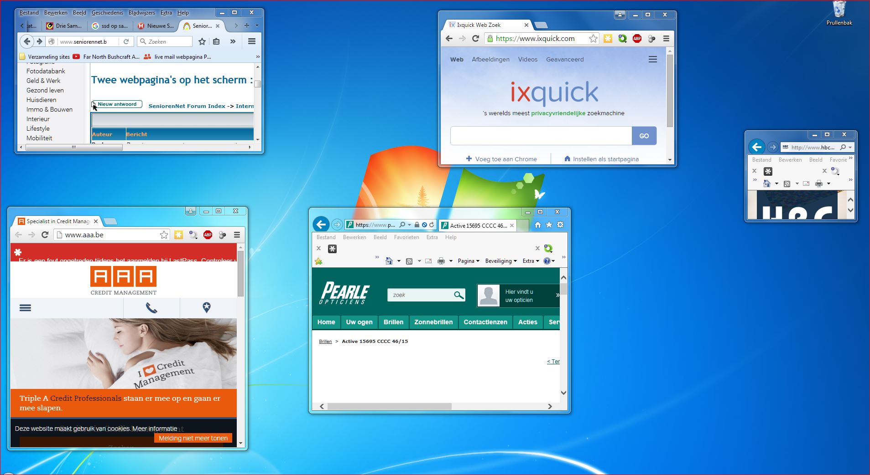Expand the Beveiliging dropdown menu
This screenshot has height=475, width=870.
click(500, 261)
